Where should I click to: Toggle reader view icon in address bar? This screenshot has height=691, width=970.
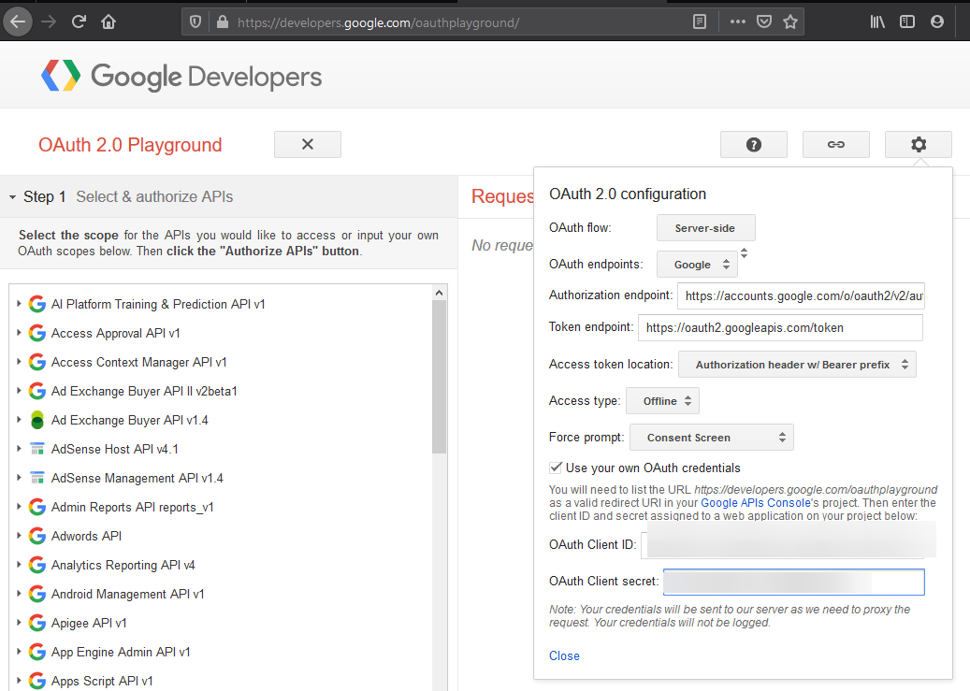[x=699, y=22]
